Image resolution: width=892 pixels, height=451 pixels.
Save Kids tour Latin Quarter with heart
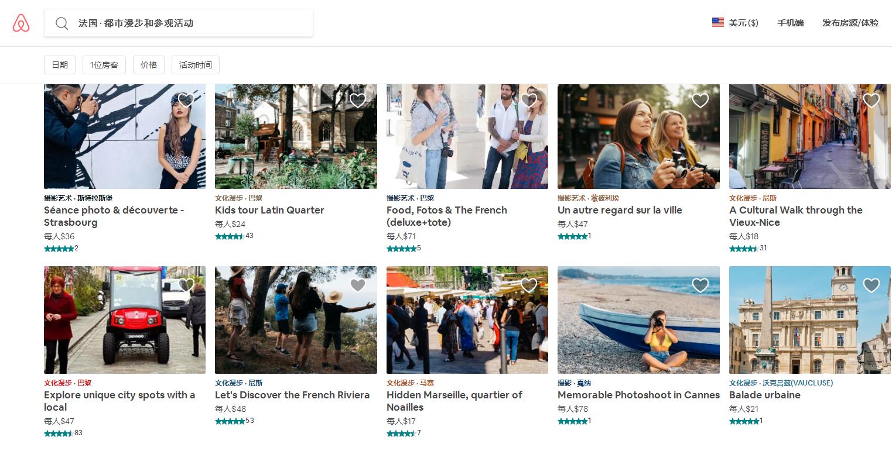[357, 101]
